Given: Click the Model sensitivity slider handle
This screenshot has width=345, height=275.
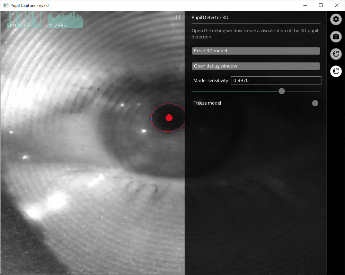Looking at the screenshot, I should point(282,91).
